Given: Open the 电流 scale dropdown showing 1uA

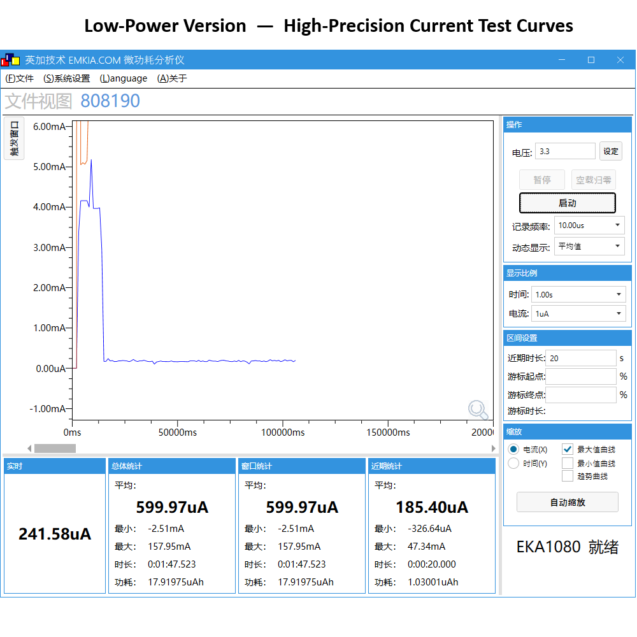Looking at the screenshot, I should point(578,313).
